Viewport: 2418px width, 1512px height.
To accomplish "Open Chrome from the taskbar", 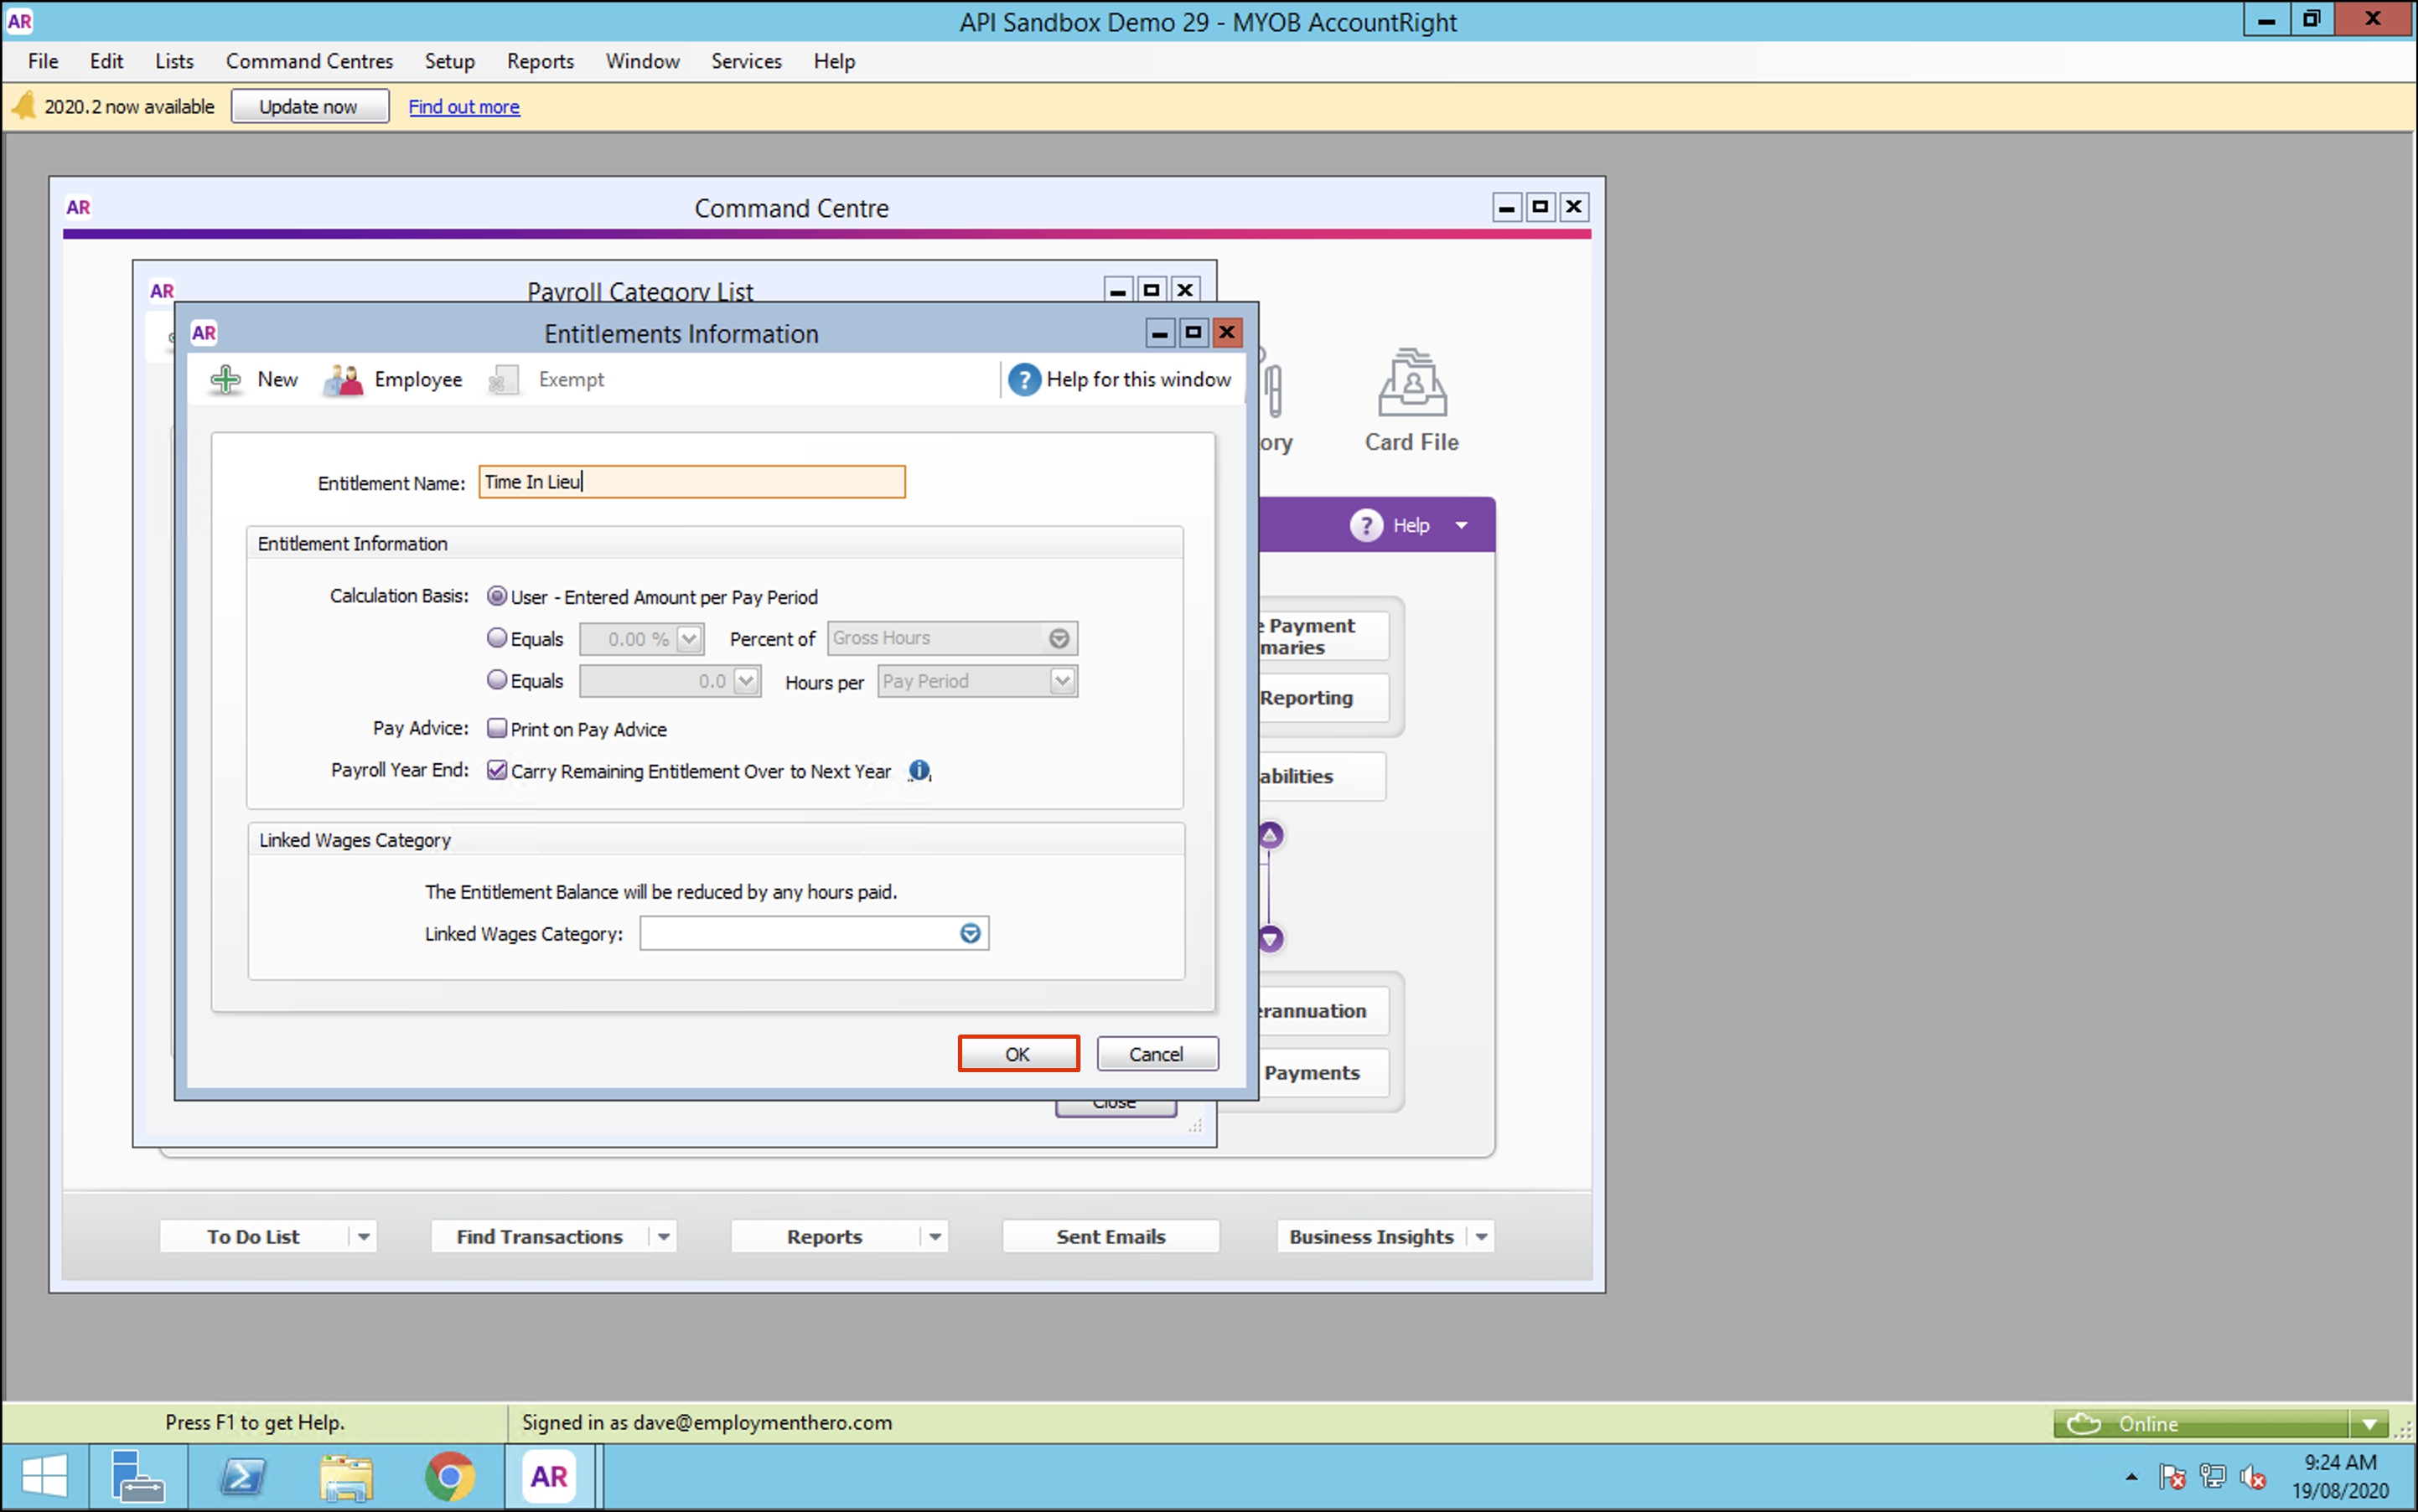I will point(449,1476).
